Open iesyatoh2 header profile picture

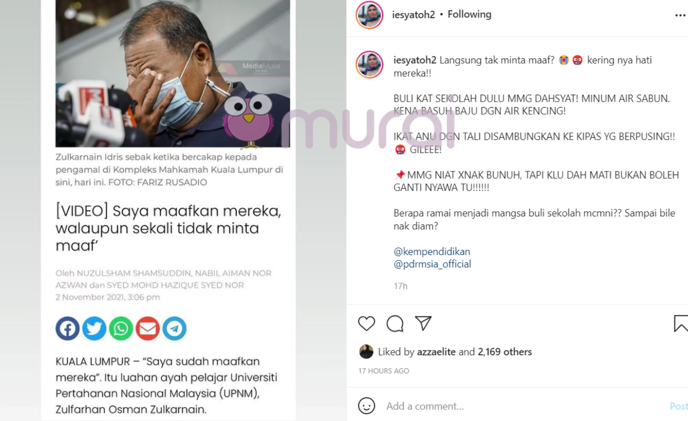[x=370, y=15]
